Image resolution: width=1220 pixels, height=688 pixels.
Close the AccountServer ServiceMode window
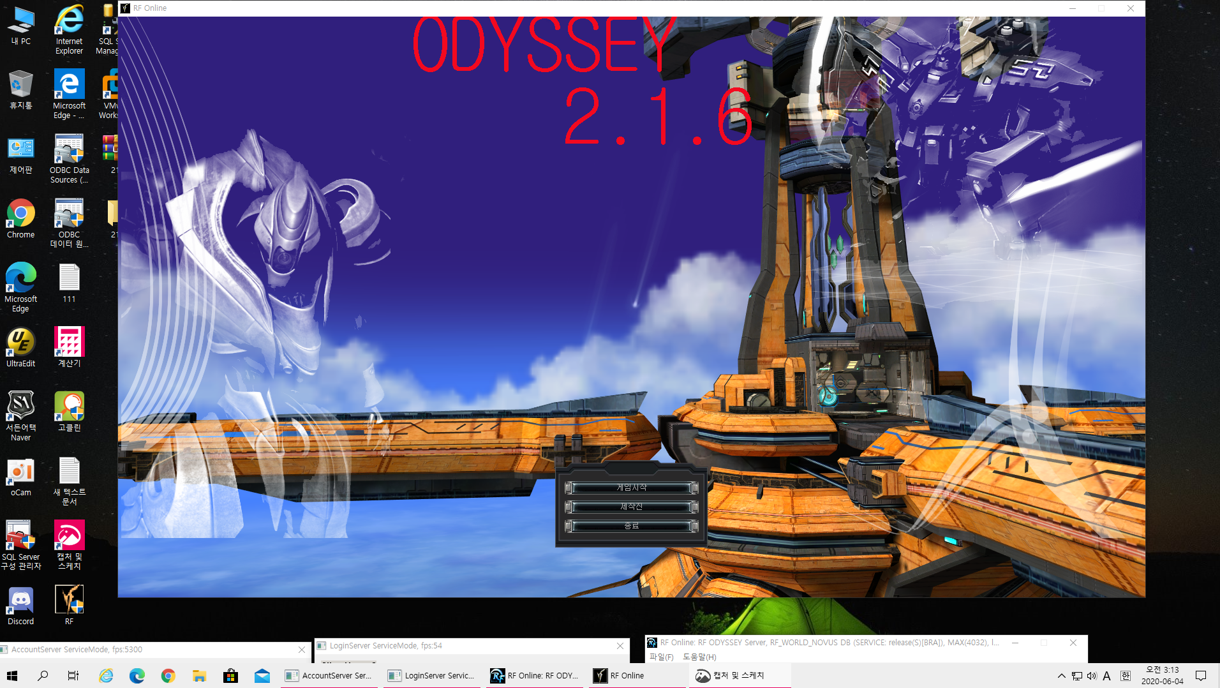point(302,650)
